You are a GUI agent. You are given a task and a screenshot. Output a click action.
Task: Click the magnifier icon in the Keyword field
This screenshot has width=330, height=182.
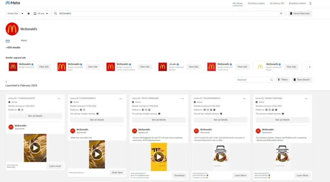271,80
